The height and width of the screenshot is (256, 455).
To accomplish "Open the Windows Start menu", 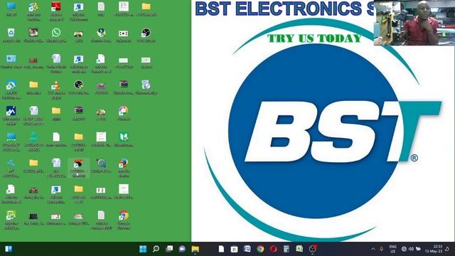I will tap(143, 249).
